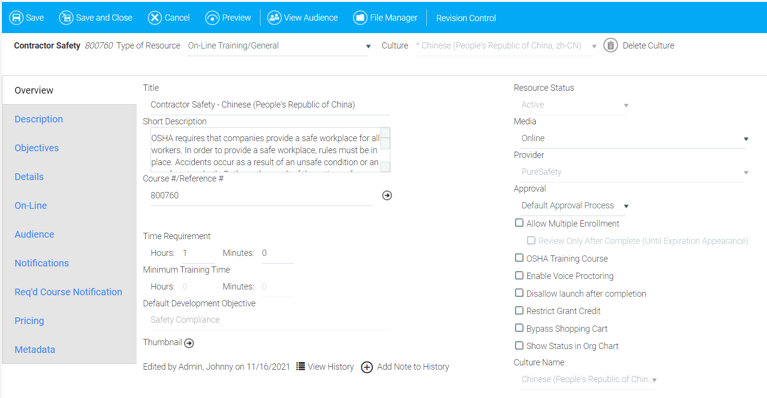Click the Save and Close icon
Viewport: 767px width, 398px height.
click(x=66, y=18)
